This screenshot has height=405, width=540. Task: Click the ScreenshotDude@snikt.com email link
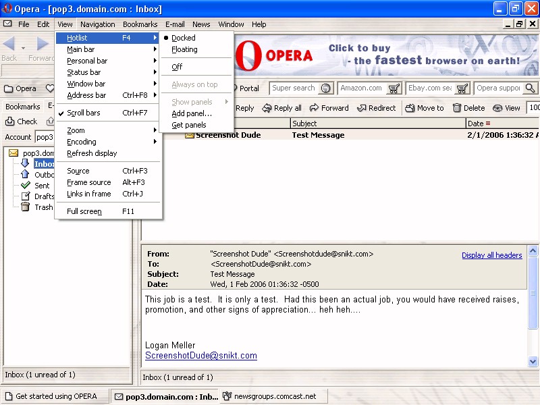201,356
